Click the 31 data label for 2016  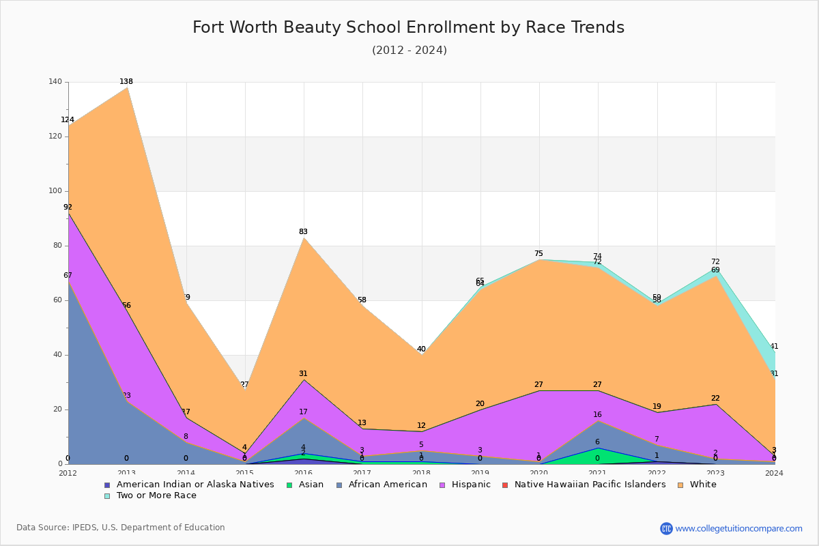(303, 374)
